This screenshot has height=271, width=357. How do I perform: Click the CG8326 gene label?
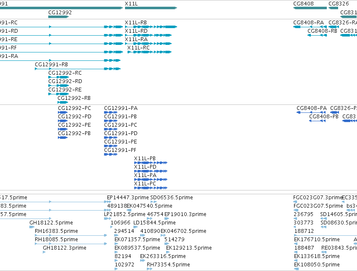tap(339, 4)
